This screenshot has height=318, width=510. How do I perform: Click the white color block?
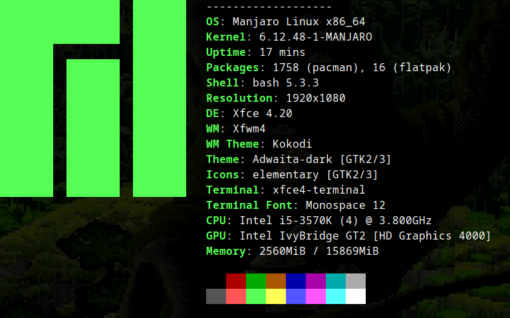click(x=356, y=296)
